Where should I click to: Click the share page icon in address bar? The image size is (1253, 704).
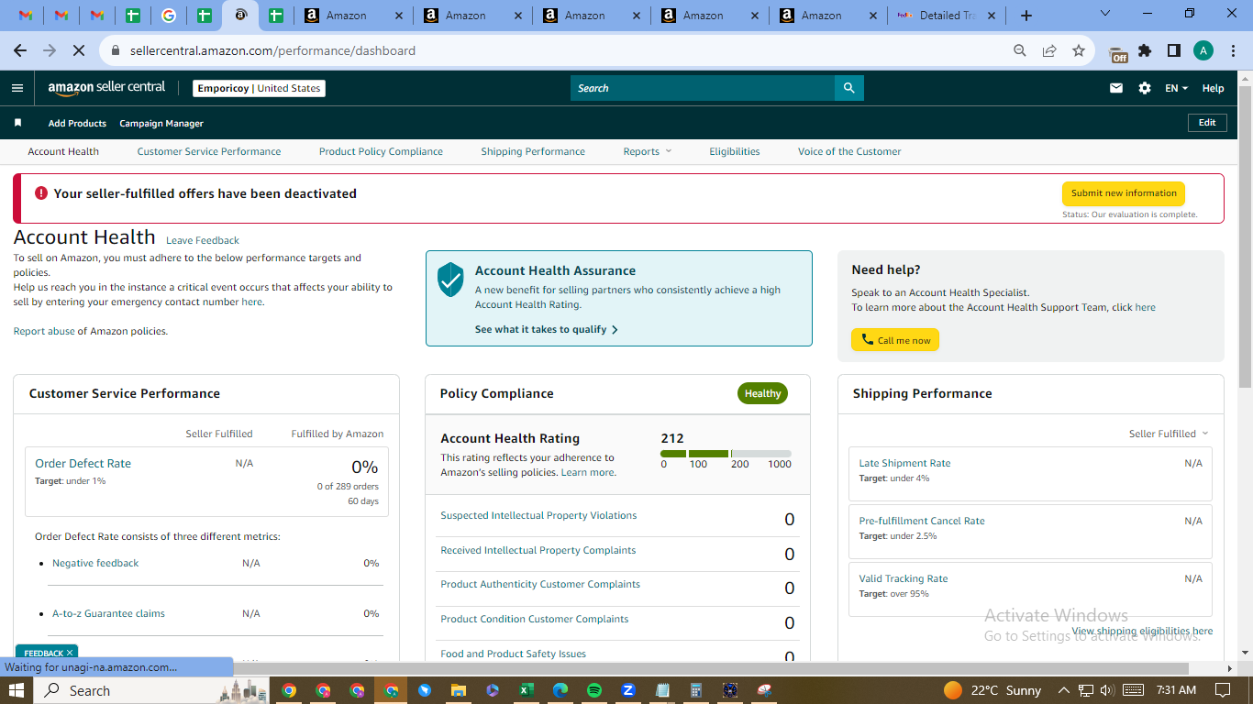(x=1049, y=50)
